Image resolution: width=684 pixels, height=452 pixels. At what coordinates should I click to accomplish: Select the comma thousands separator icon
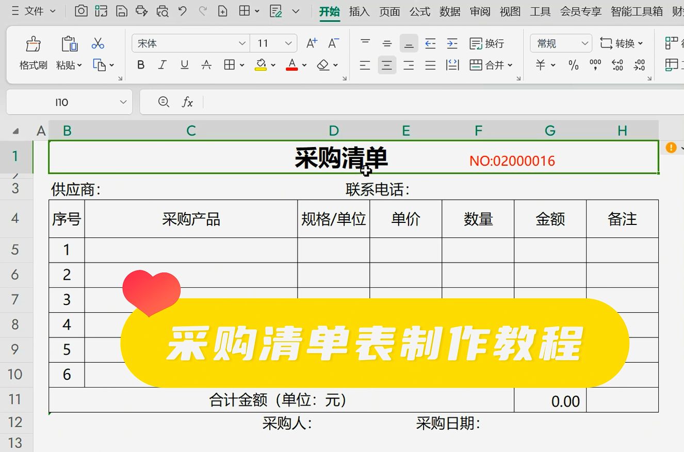[595, 65]
